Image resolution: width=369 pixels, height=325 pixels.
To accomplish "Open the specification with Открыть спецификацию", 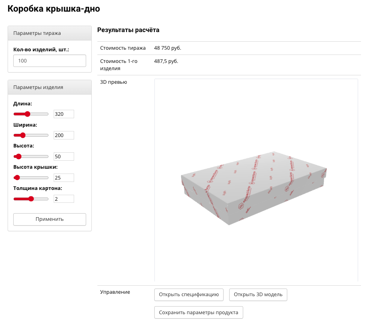I will click(x=188, y=295).
